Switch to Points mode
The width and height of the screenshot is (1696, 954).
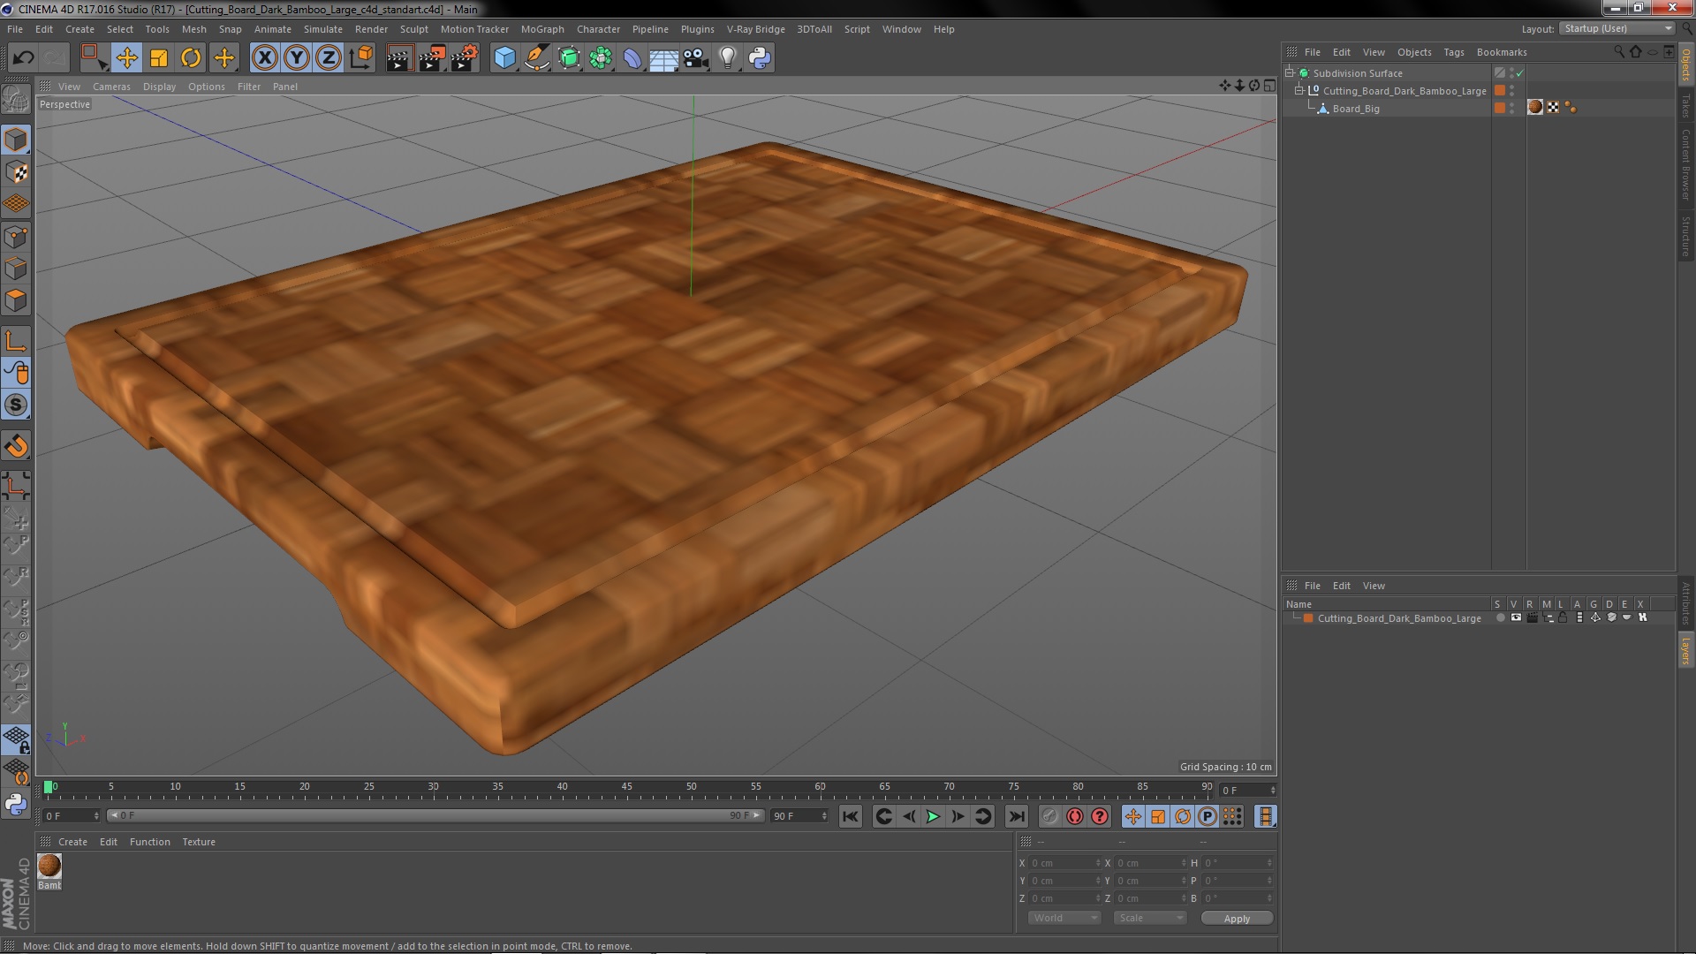pos(16,237)
